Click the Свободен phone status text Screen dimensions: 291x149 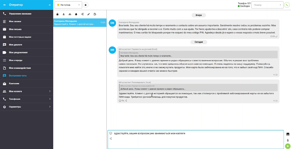[x=245, y=6]
